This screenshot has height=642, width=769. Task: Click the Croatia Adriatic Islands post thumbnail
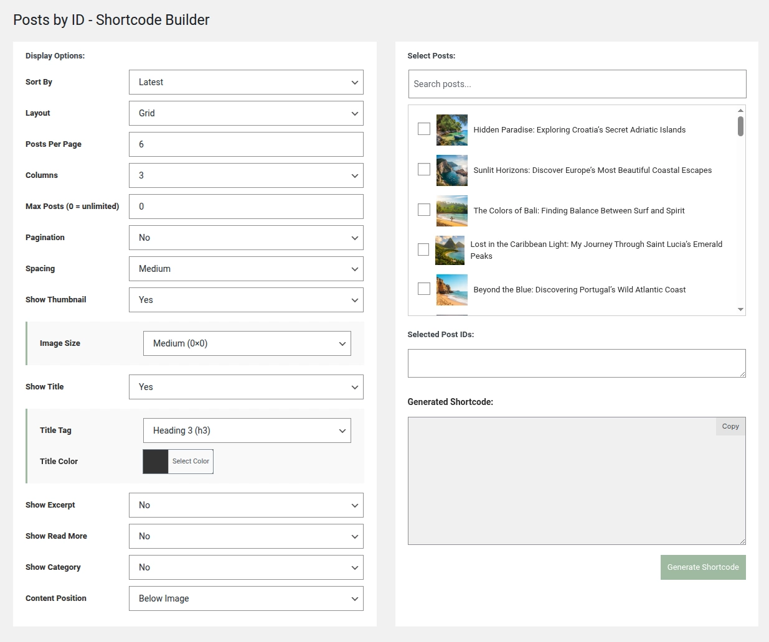(x=451, y=130)
